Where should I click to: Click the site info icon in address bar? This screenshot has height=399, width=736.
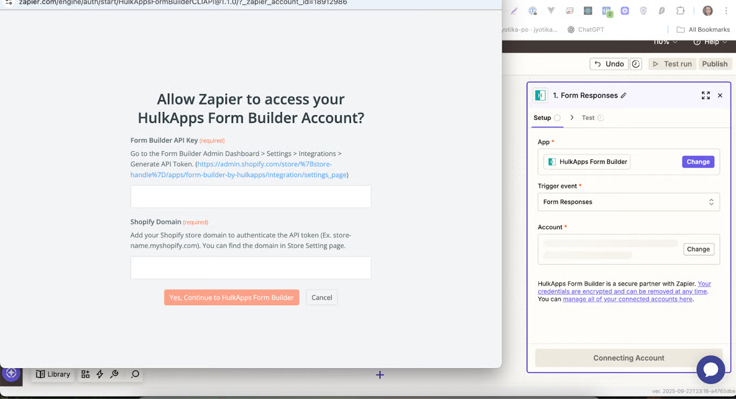coord(9,3)
